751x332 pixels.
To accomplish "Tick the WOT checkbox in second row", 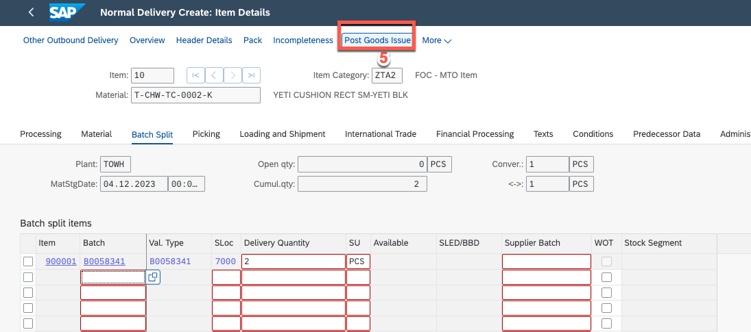I will click(606, 277).
